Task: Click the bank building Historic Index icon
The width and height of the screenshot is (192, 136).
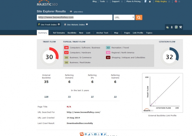Action: pyautogui.click(x=65, y=25)
